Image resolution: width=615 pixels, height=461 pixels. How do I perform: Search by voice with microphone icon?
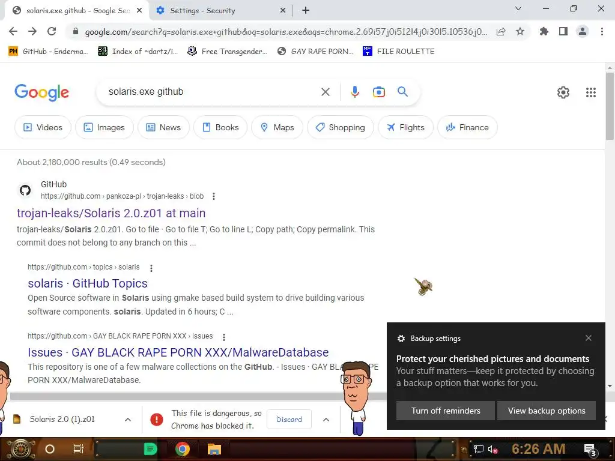[x=354, y=92]
